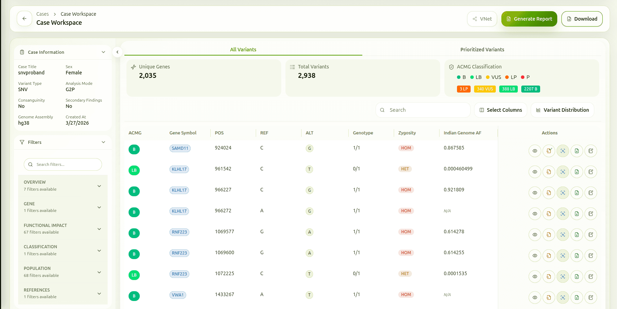Click the orange document-search icon in SAMD11 row
The image size is (617, 309).
549,151
